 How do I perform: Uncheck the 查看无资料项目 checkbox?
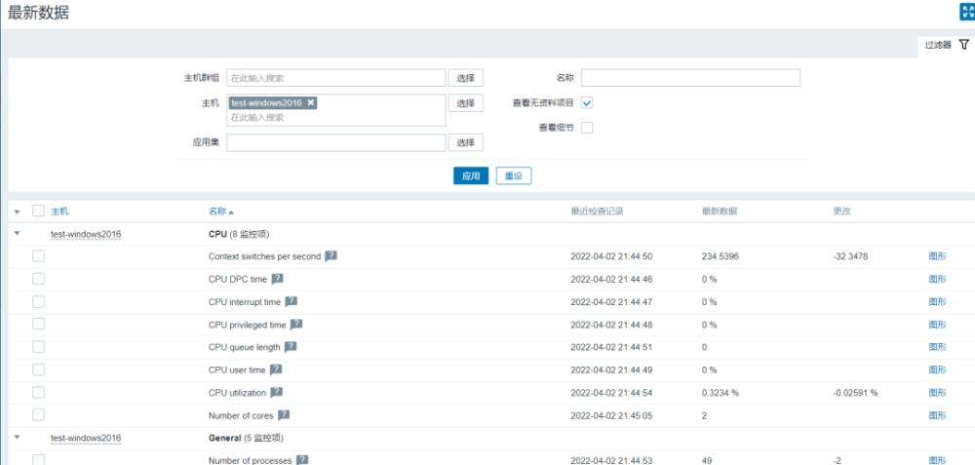(587, 102)
